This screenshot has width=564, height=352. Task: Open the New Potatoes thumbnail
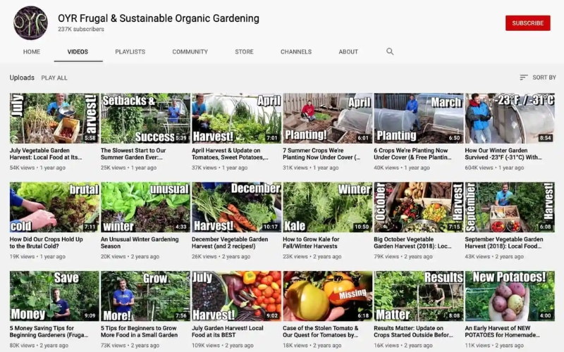click(509, 296)
